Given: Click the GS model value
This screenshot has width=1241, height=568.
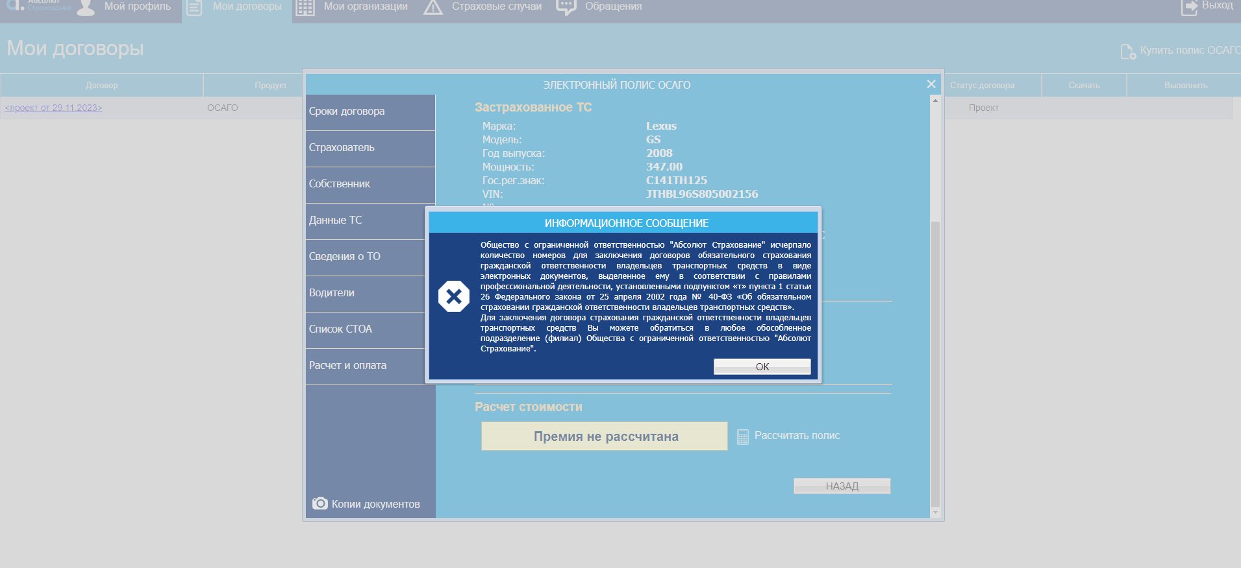Looking at the screenshot, I should click(653, 139).
